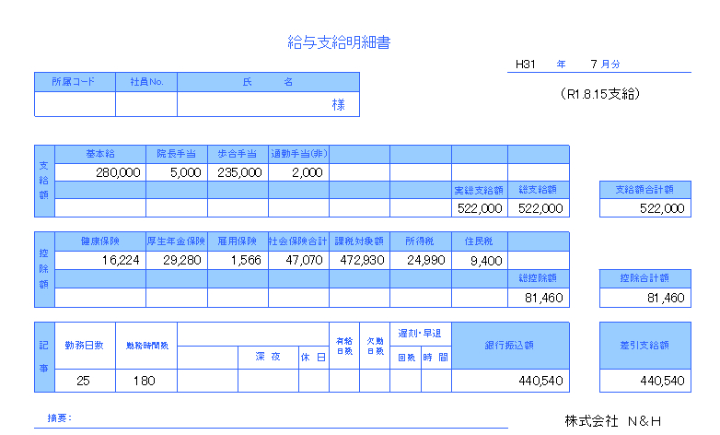The width and height of the screenshot is (720, 435).
Task: Click the payment date (R1.8.15支給)
Action: [x=600, y=94]
